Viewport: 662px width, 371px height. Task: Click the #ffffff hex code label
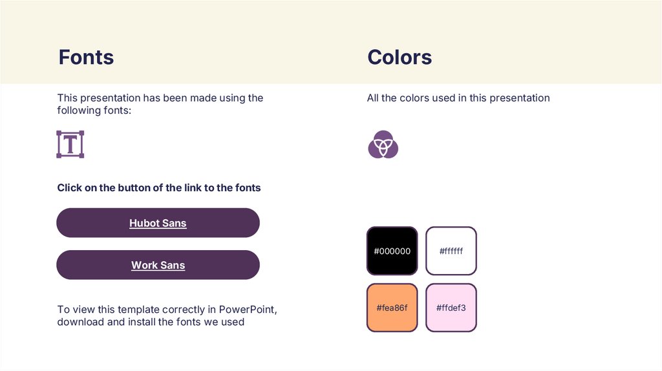click(451, 251)
